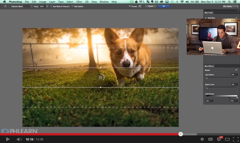Click the Light Bokeh slider handle
Image resolution: width=240 pixels, height=143 pixels.
(207, 78)
